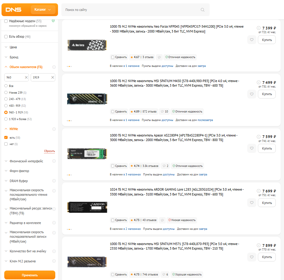Screen dimensions: 284x280
Task: Click the search magnifier icon
Action: (203, 10)
